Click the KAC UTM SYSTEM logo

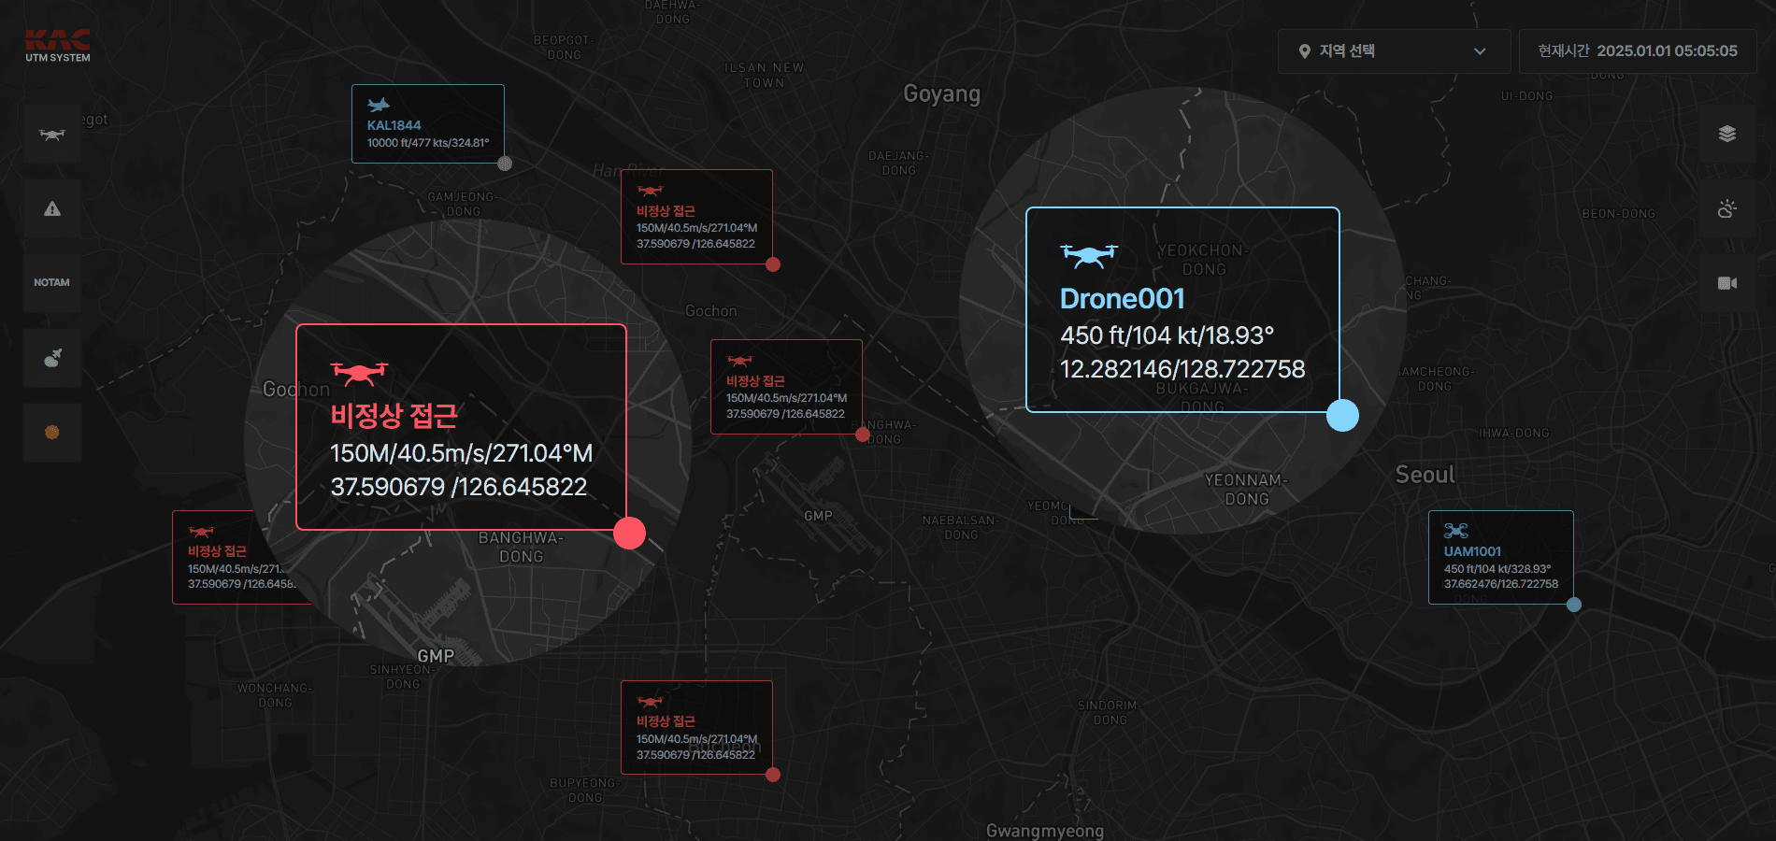(x=58, y=46)
